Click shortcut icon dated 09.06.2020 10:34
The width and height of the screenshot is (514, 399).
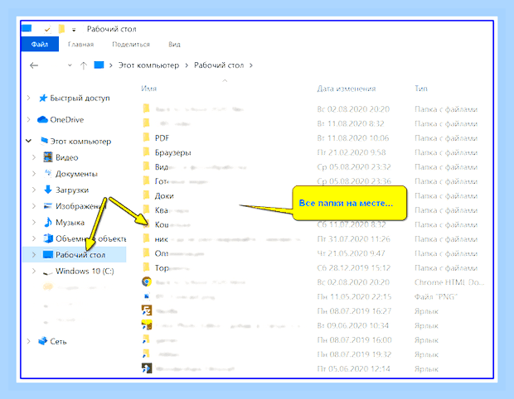coord(147,325)
